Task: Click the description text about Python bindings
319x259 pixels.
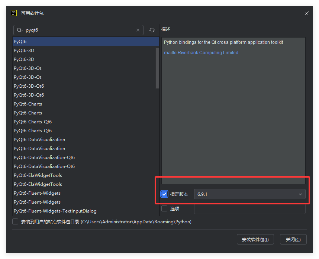Action: tap(223, 42)
